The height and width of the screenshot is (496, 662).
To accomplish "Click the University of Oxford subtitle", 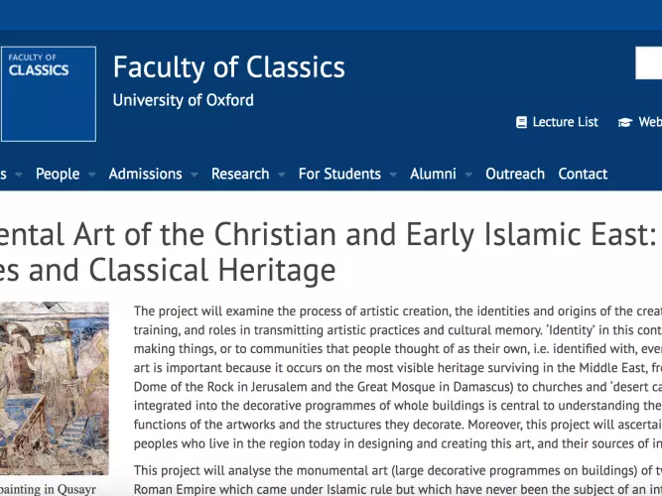I will point(184,100).
